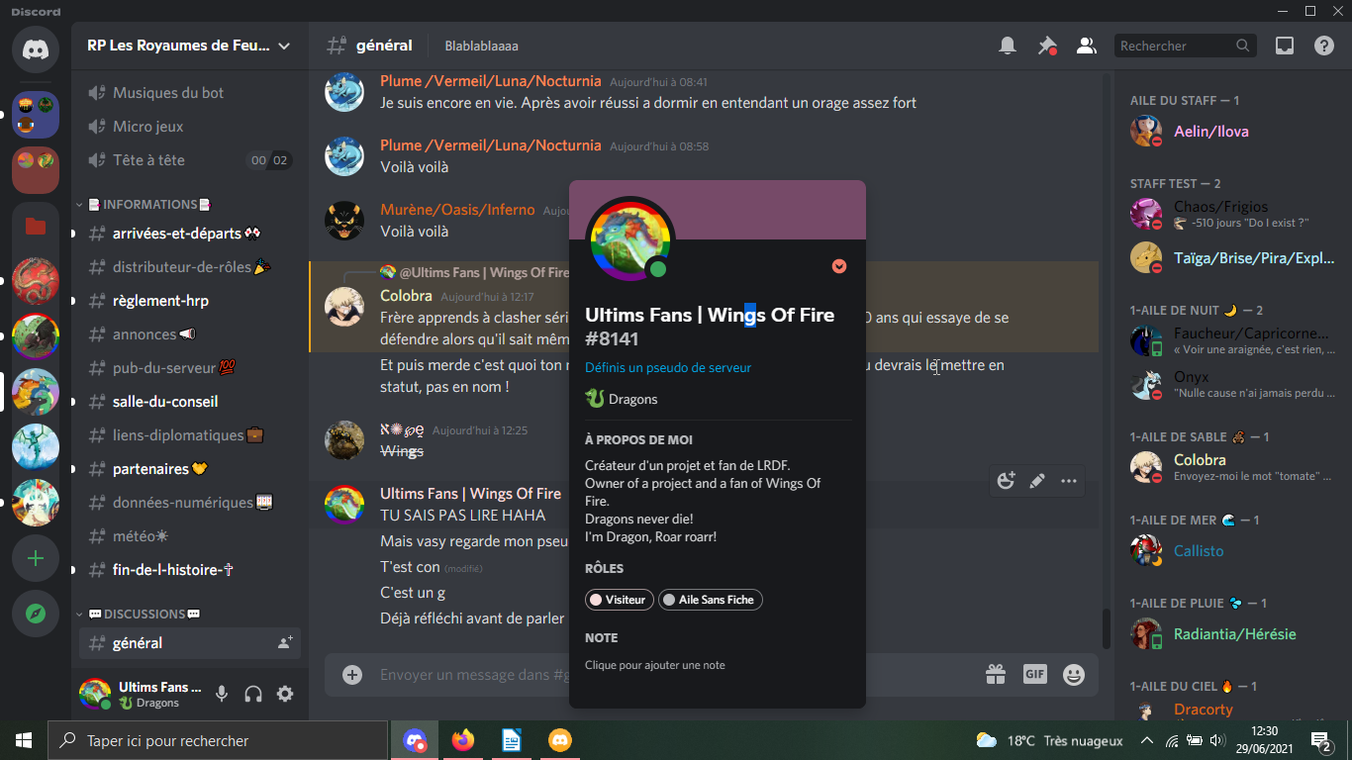Collapse the DISCUSSIONS category
The image size is (1352, 760).
coord(144,614)
